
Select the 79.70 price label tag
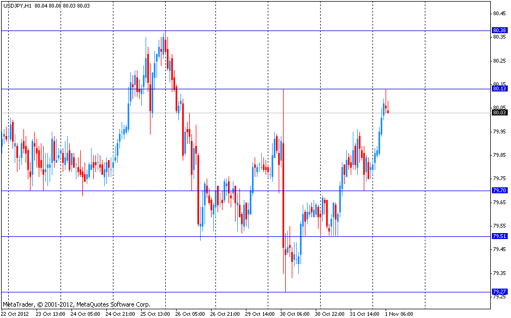pos(499,191)
